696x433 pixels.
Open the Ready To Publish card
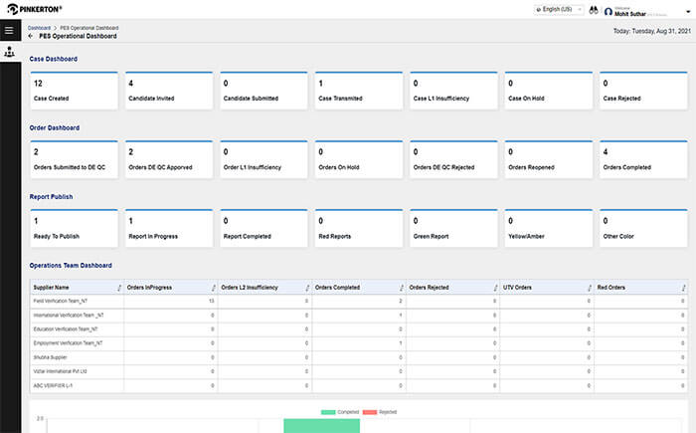tap(75, 228)
